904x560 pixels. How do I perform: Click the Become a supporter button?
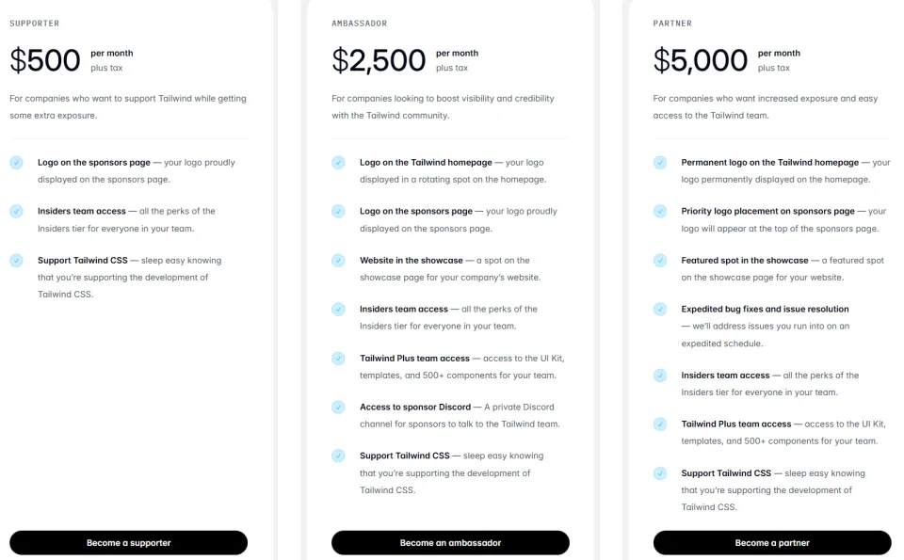click(x=128, y=543)
